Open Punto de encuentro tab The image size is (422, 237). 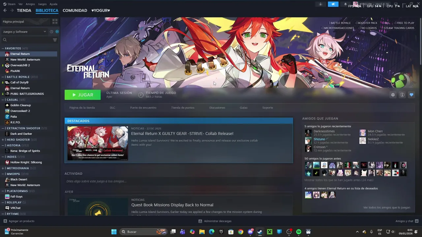[143, 108]
